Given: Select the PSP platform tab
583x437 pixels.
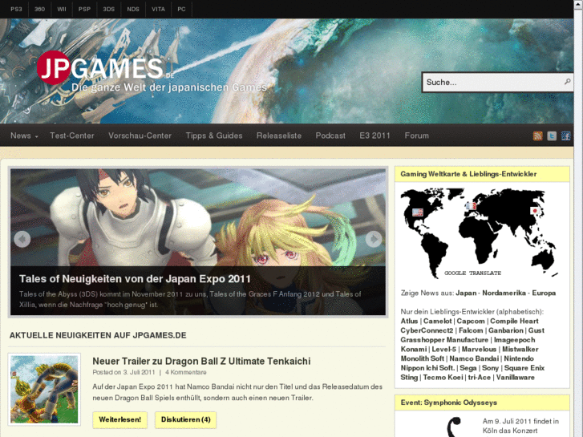Looking at the screenshot, I should (84, 10).
